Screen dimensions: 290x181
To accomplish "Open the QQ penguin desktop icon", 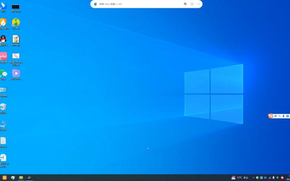I will tap(3, 39).
